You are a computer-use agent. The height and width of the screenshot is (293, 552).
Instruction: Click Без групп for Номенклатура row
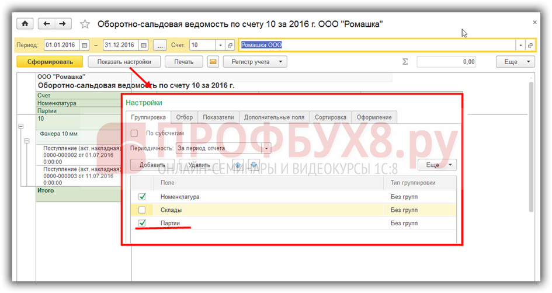tap(404, 197)
